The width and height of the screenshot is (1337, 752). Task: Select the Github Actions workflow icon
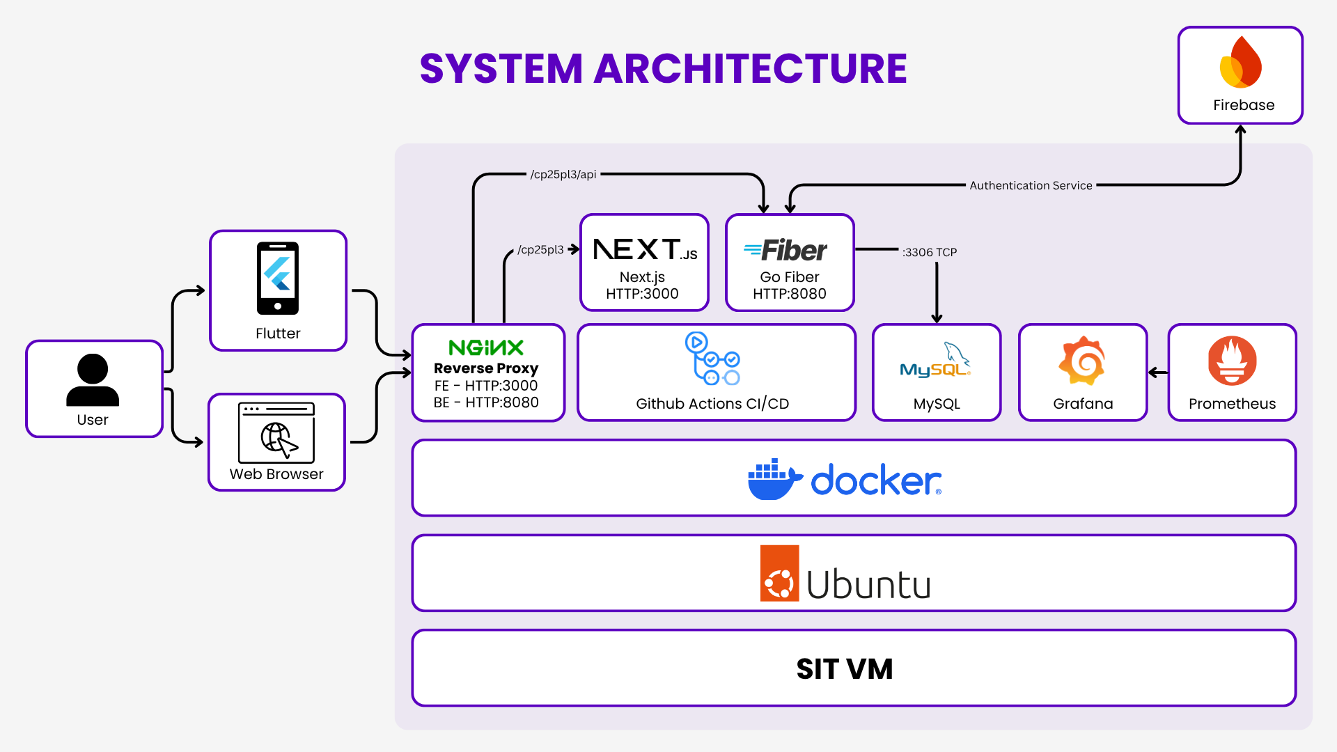pyautogui.click(x=712, y=359)
